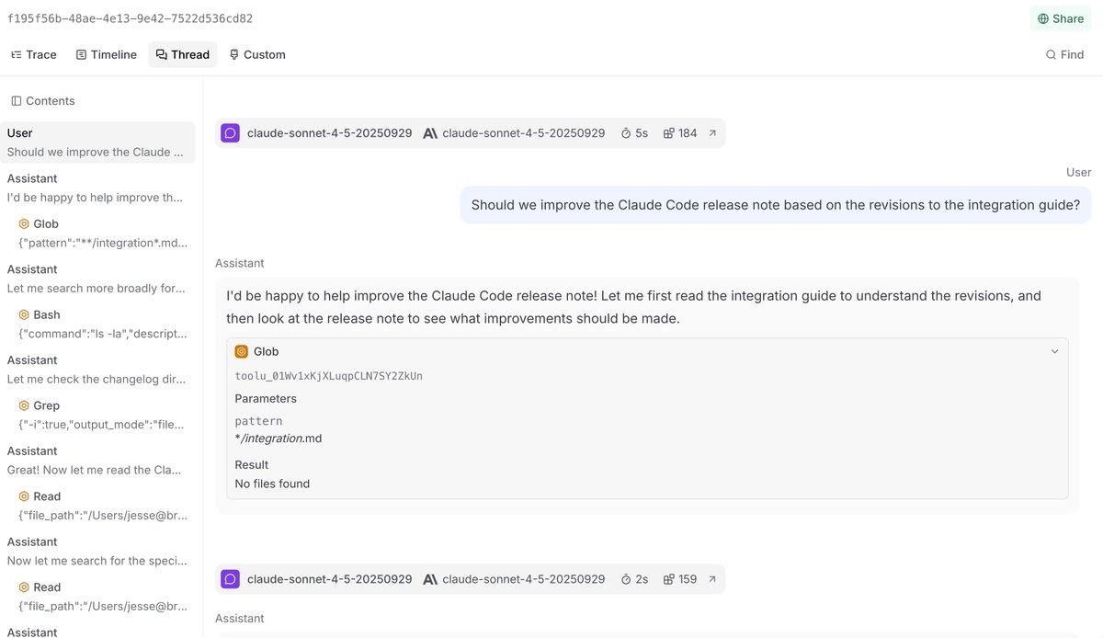Click the Contents panel icon

pyautogui.click(x=17, y=101)
